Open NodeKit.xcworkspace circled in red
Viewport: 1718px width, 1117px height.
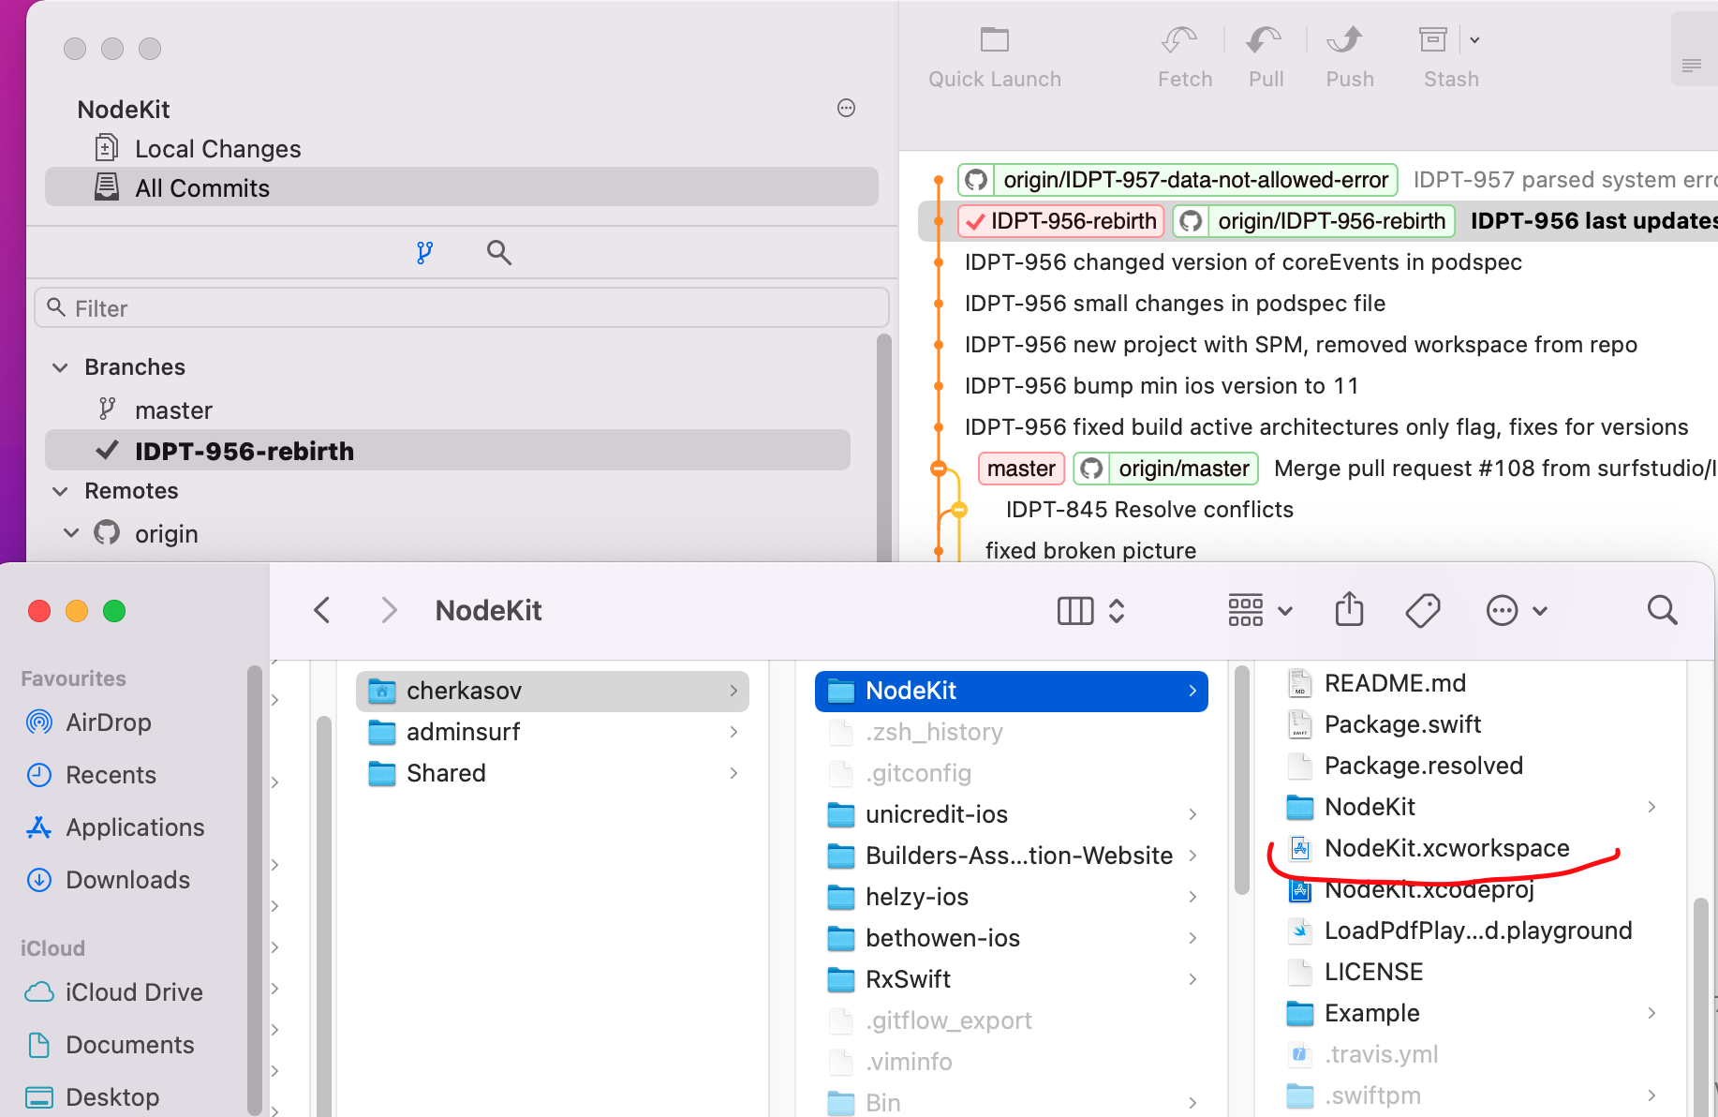tap(1447, 848)
